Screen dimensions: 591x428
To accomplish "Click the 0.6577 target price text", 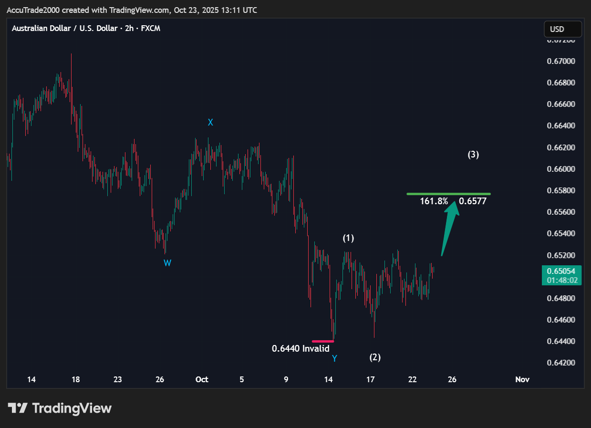I will point(473,201).
